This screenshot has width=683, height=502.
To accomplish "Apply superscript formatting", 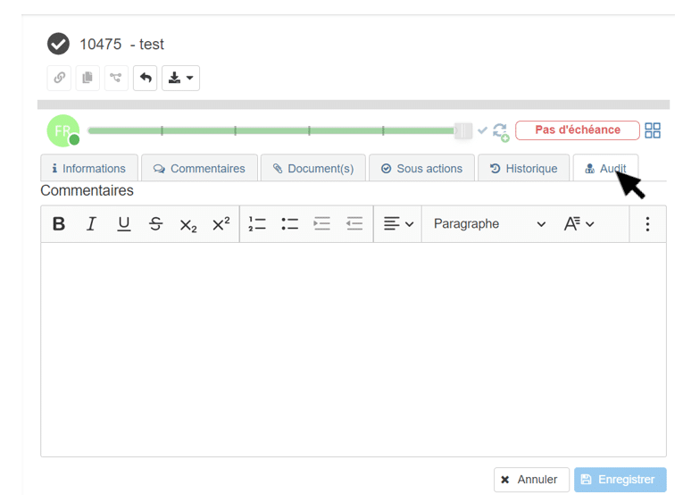I will tap(221, 224).
